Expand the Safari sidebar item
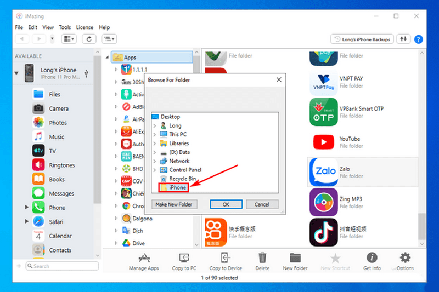The width and height of the screenshot is (439, 292). coord(26,221)
